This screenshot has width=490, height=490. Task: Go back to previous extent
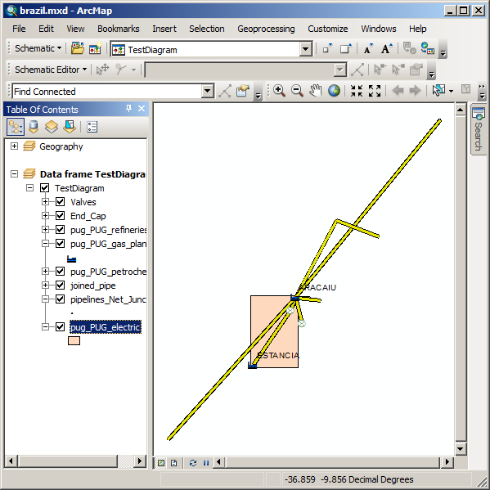[x=398, y=91]
